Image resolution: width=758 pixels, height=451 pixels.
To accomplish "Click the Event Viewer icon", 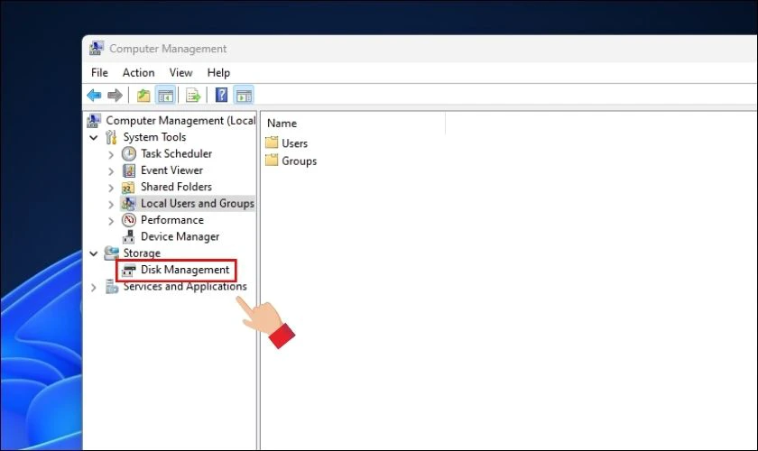I will (x=128, y=170).
